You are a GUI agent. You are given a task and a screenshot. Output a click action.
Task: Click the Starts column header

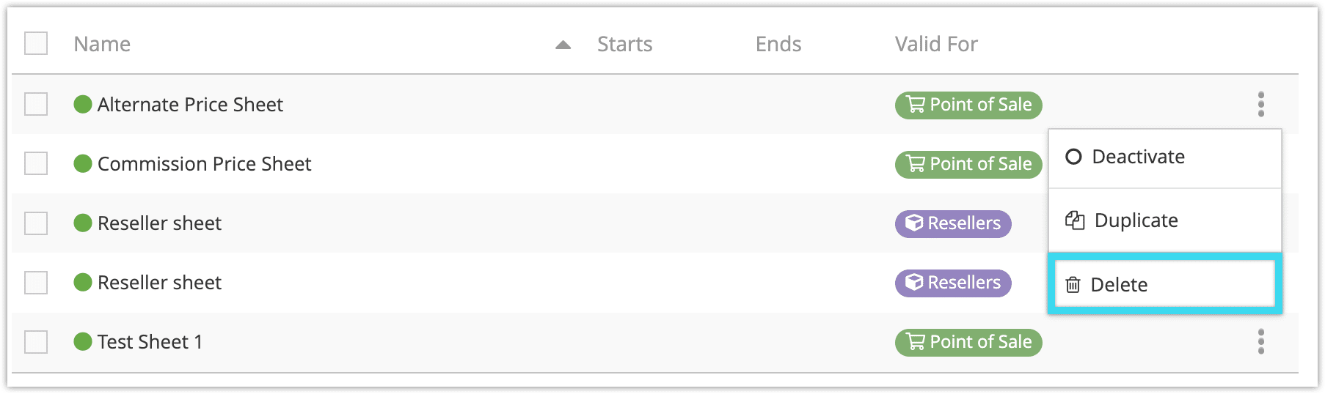[624, 44]
